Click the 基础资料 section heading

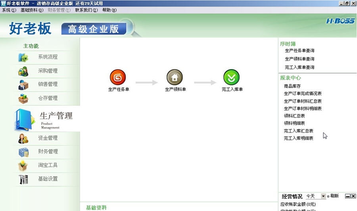tap(96, 207)
